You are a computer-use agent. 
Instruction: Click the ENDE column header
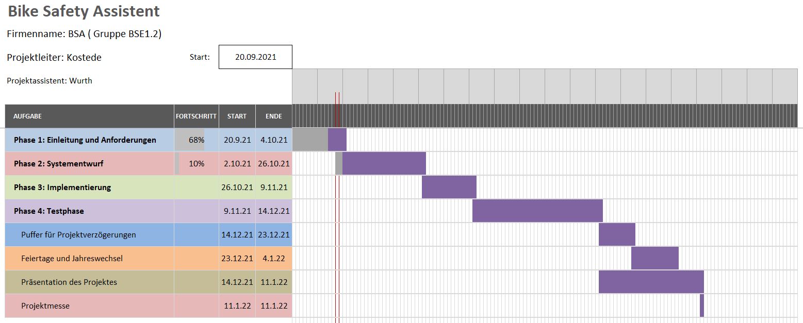coord(273,116)
